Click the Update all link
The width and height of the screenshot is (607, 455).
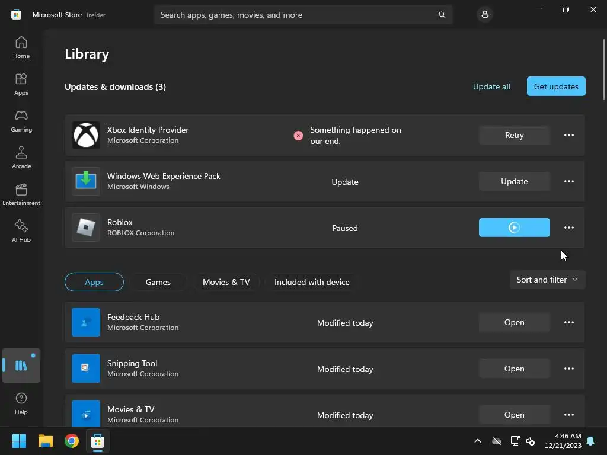pos(491,86)
